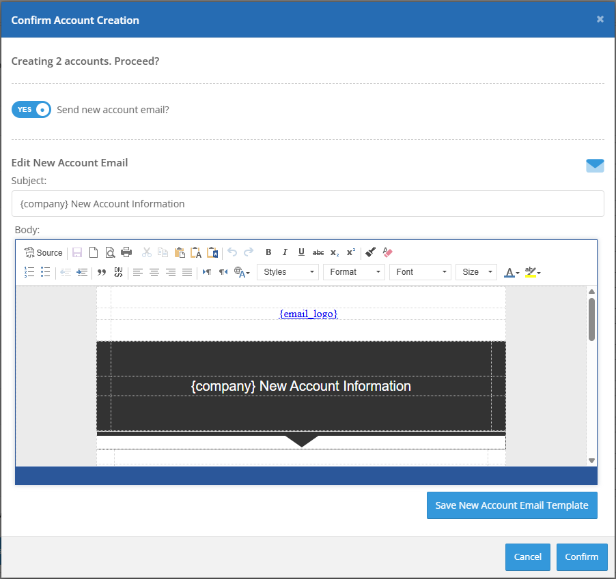The image size is (616, 579).
Task: Click the Preview document icon
Action: click(110, 252)
